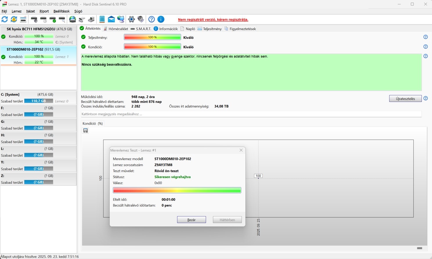Click the C: free space 110,7 GB bar
The height and width of the screenshot is (259, 432).
click(39, 101)
